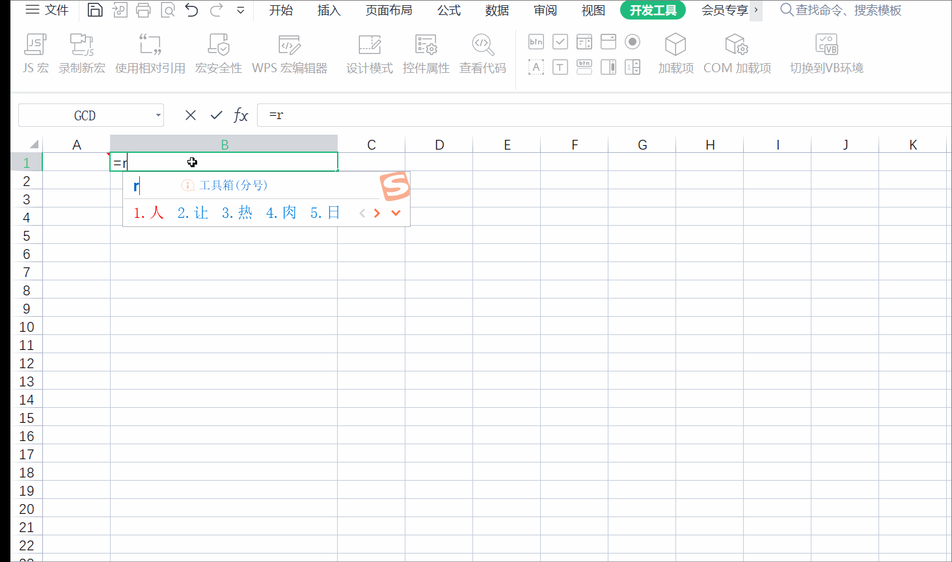Screen dimensions: 952x562
Task: Switch to the 插入 tab
Action: tap(329, 10)
